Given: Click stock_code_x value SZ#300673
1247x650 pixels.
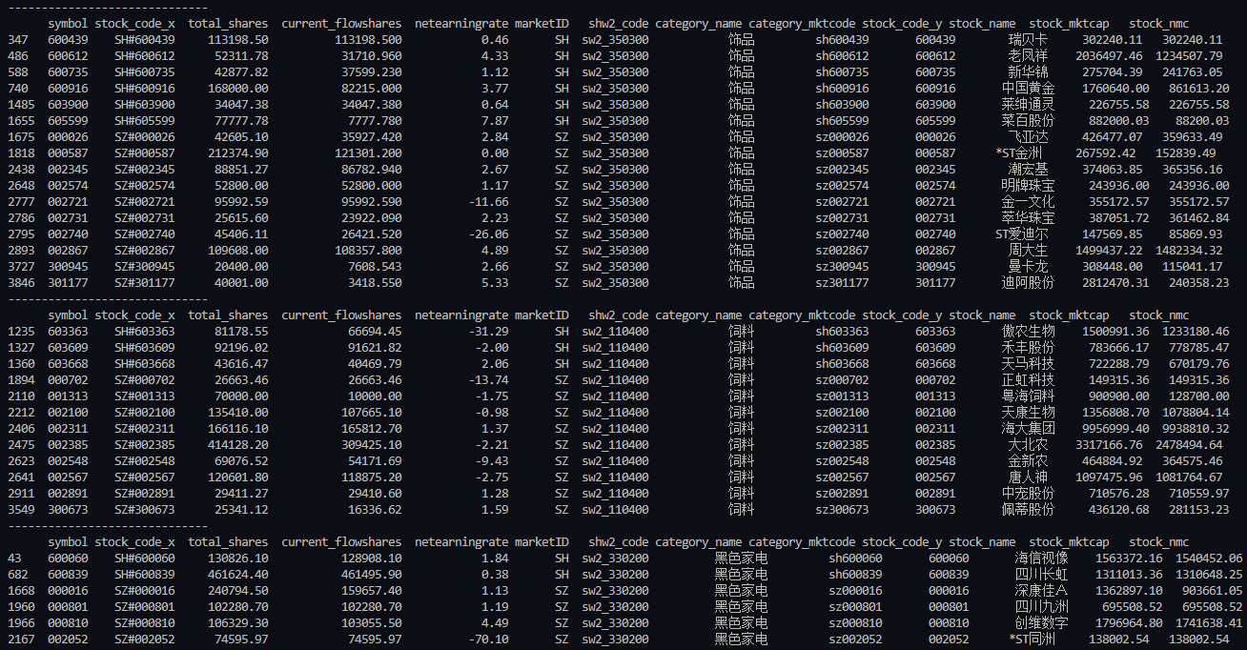Looking at the screenshot, I should (x=145, y=510).
